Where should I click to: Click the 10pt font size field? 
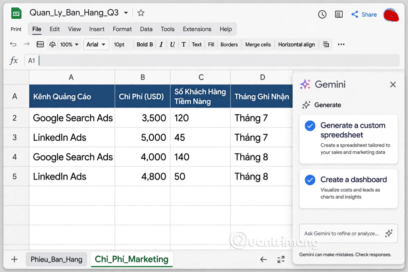coord(119,44)
